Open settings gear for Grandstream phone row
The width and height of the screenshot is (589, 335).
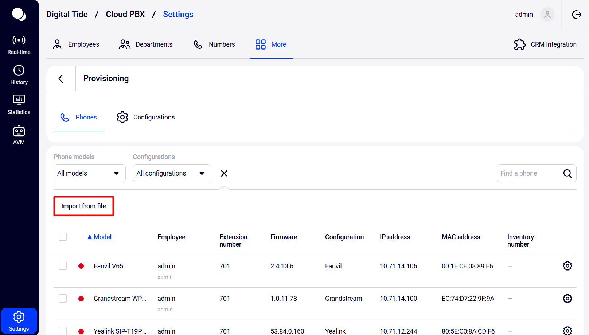point(567,299)
